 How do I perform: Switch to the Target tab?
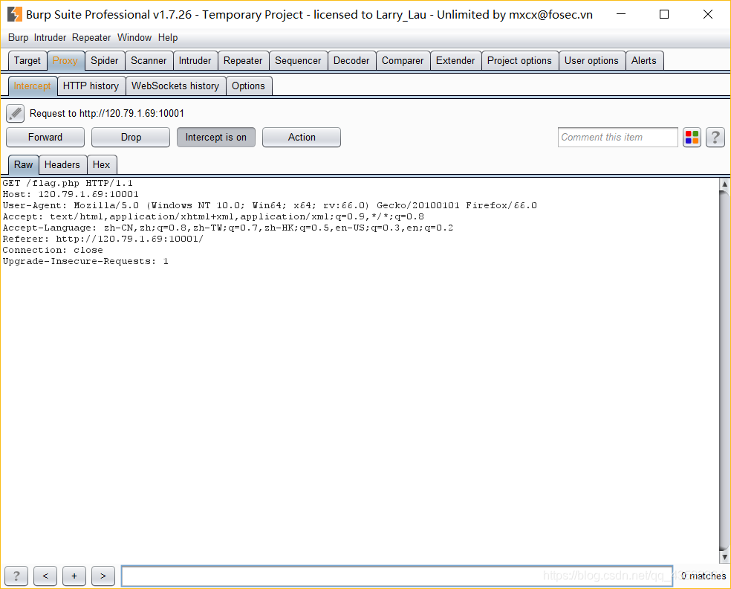pyautogui.click(x=27, y=61)
